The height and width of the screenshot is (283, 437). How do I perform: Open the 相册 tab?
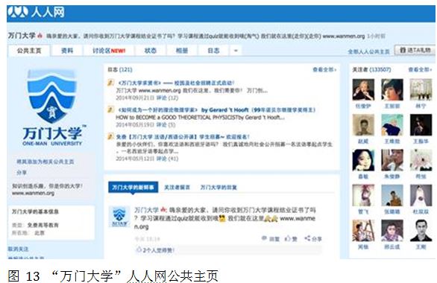click(x=182, y=51)
